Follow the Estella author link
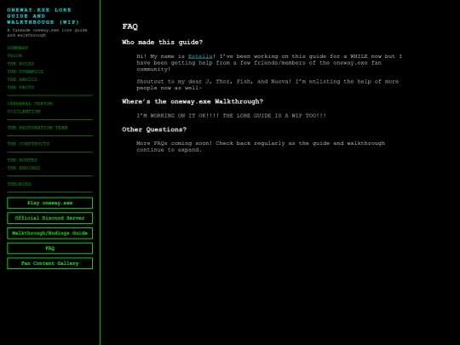 (x=200, y=56)
